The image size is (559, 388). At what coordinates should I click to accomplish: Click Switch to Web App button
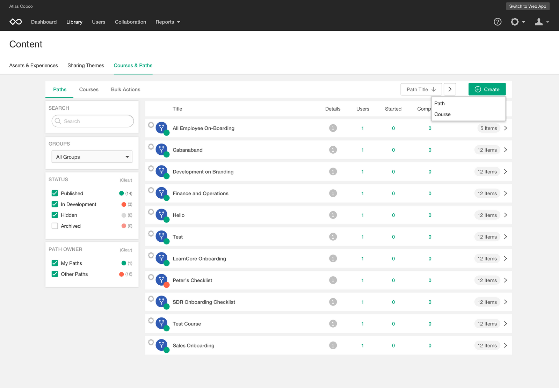[x=527, y=6]
